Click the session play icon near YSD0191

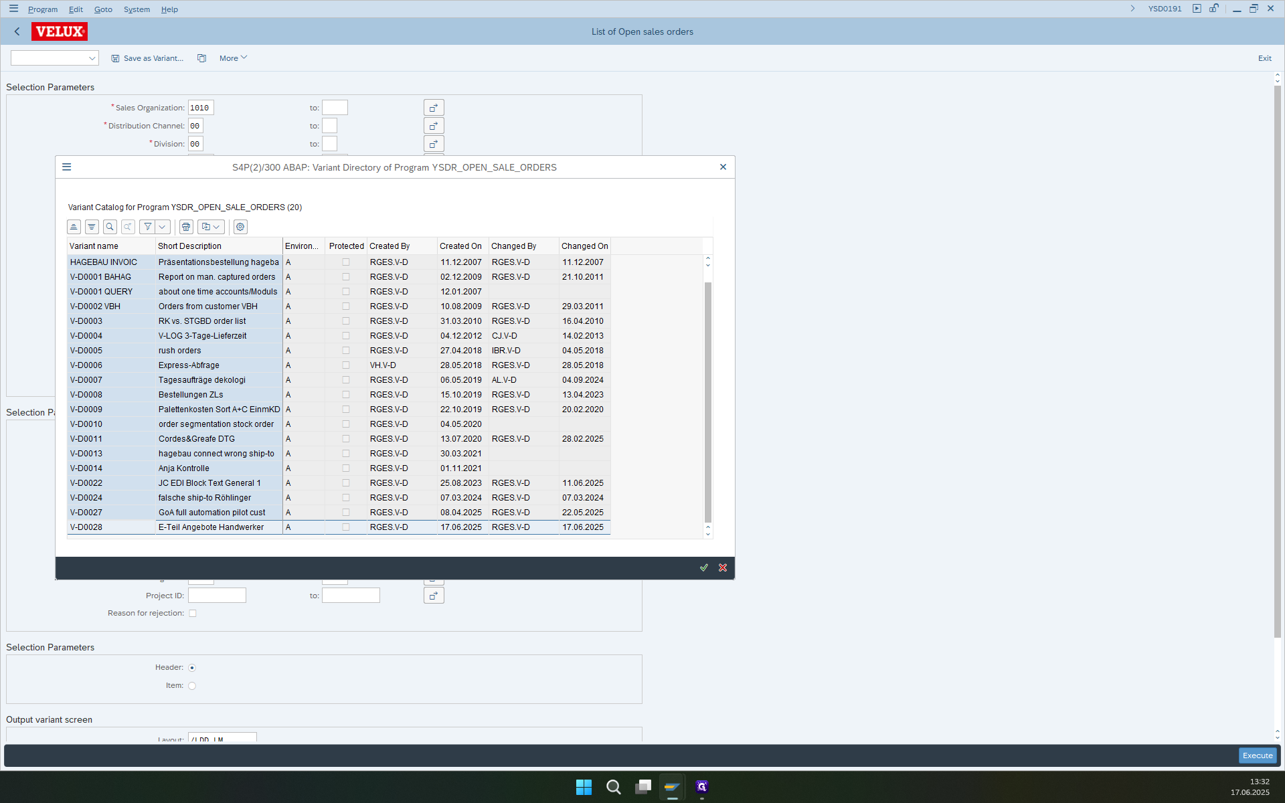pyautogui.click(x=1197, y=9)
